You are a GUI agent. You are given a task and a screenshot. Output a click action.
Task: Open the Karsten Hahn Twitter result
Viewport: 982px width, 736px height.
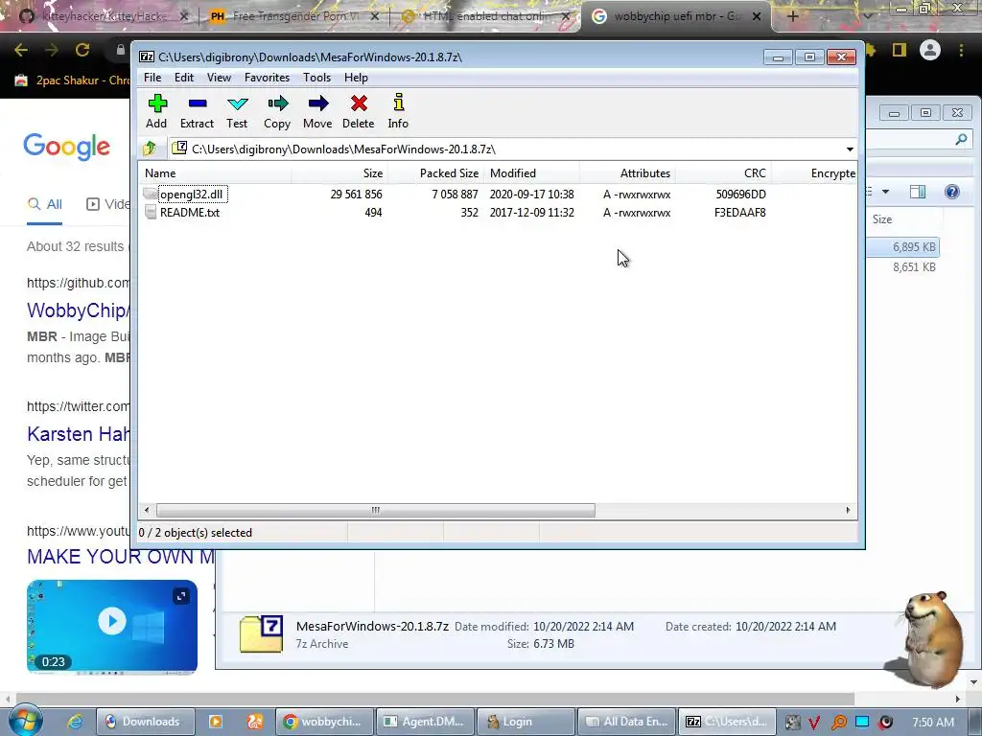(x=79, y=434)
